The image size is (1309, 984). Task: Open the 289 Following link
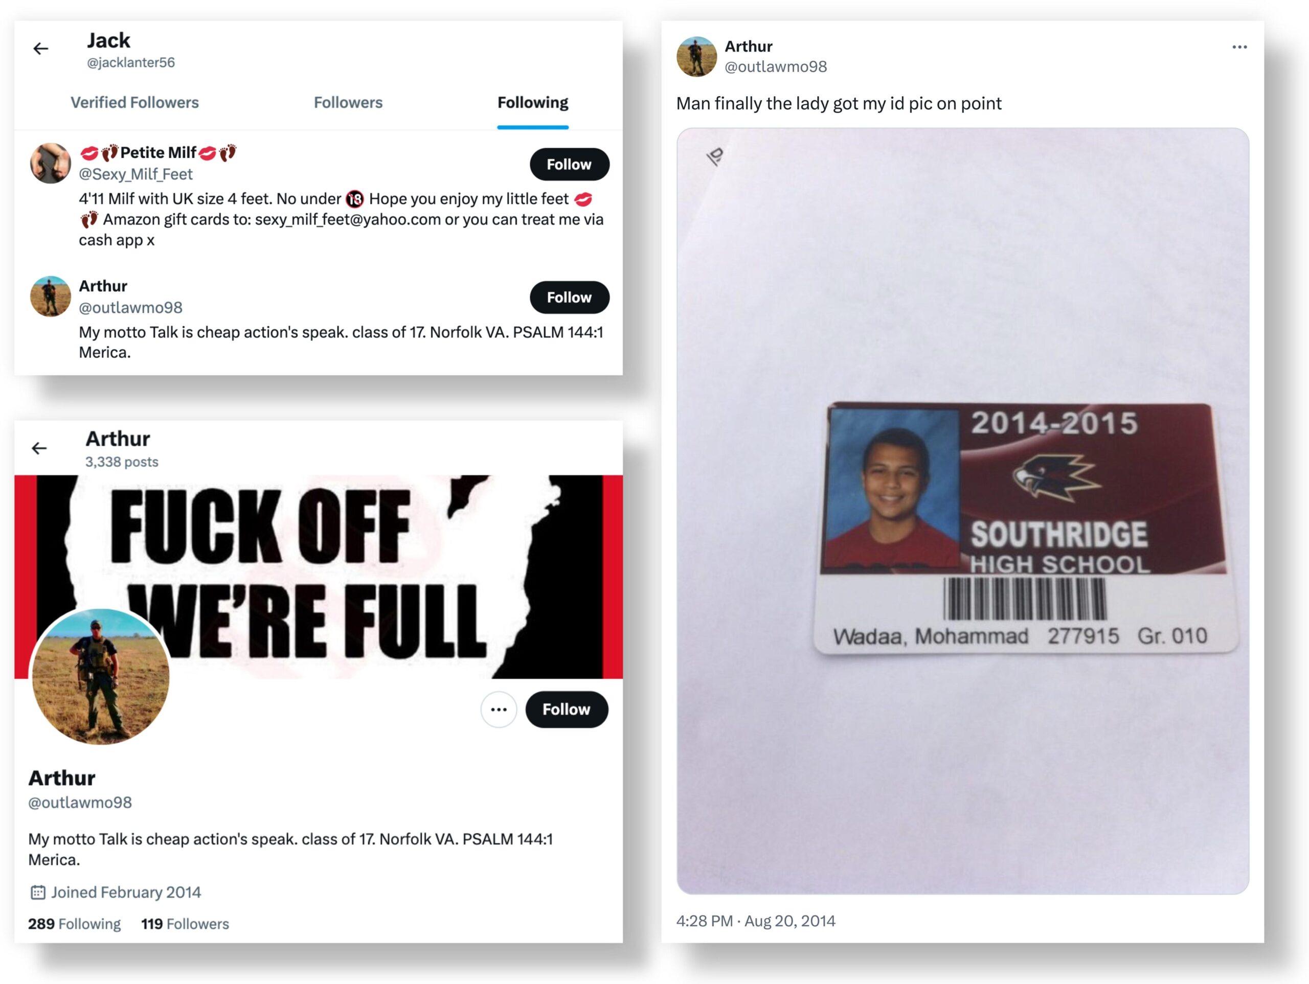[x=75, y=924]
